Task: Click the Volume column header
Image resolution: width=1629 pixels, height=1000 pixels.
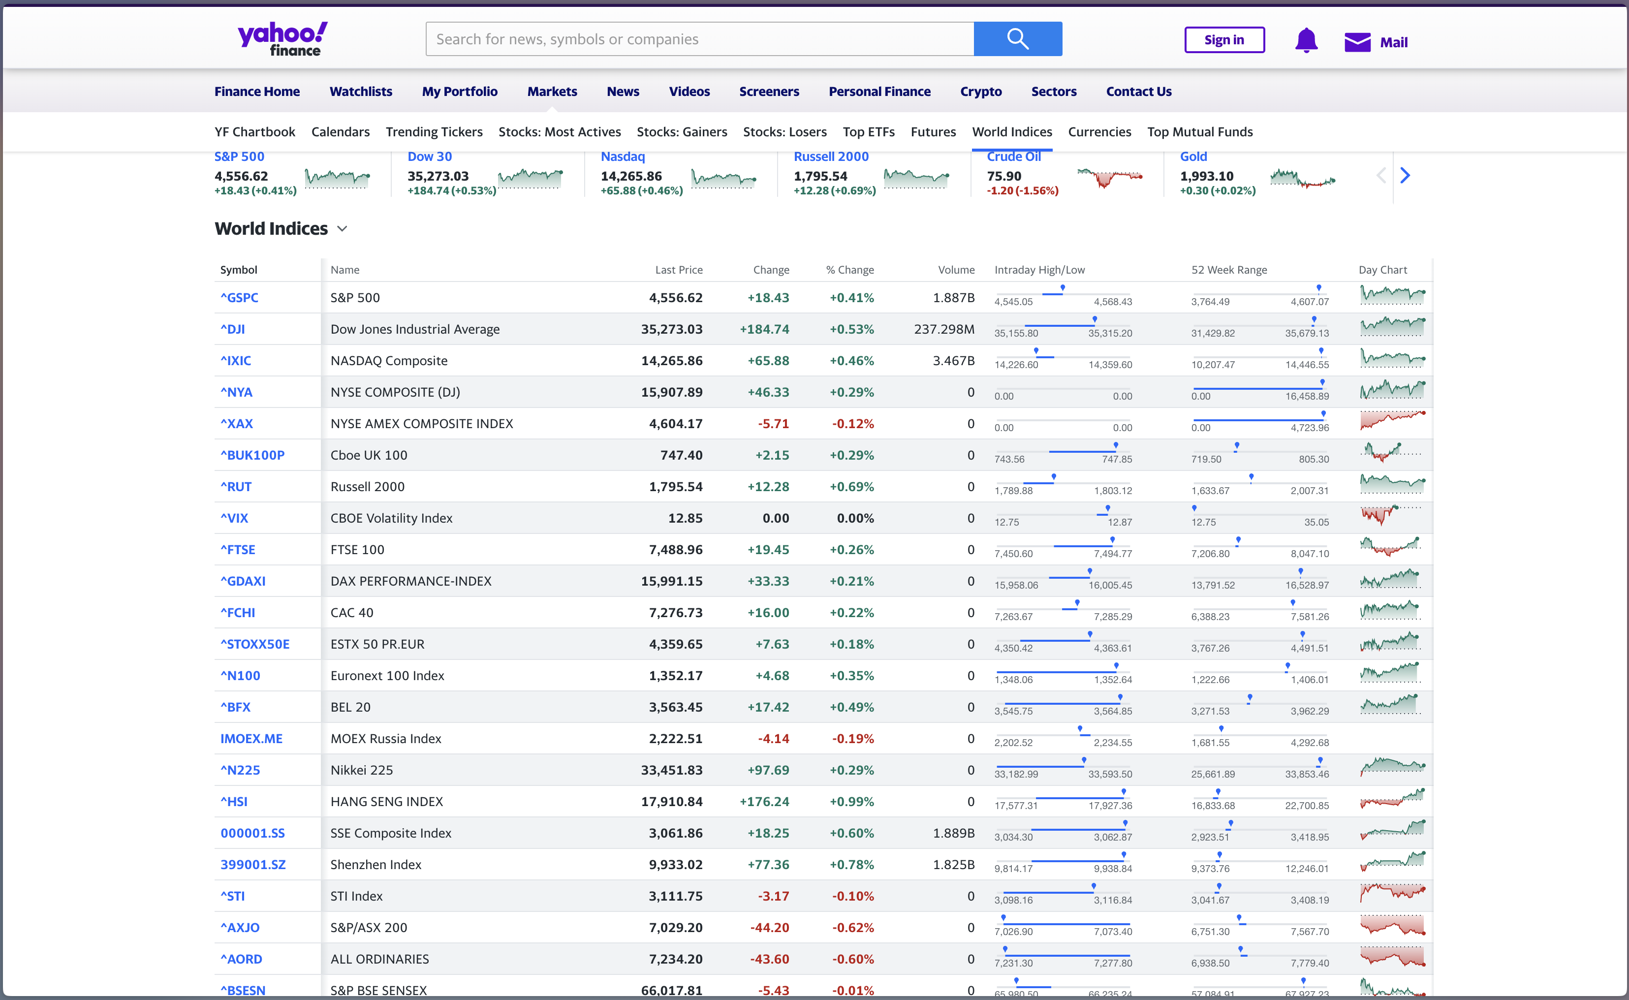Action: pos(956,270)
